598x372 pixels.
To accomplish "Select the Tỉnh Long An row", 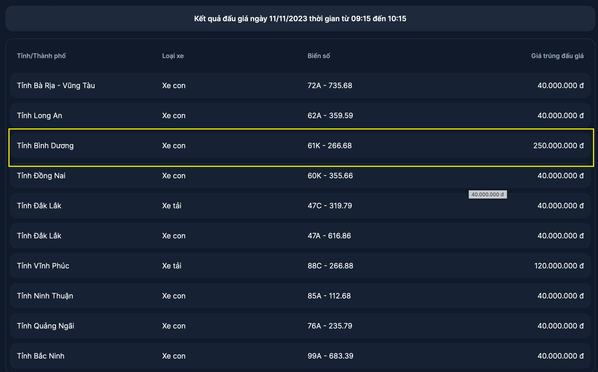I will [300, 116].
